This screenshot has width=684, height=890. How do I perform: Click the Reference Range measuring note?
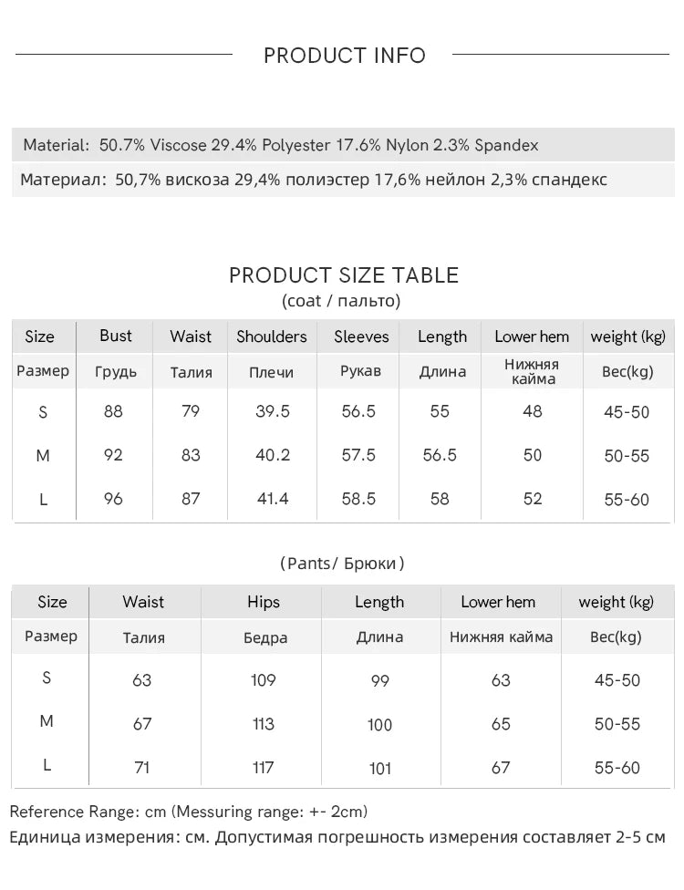coord(189,812)
